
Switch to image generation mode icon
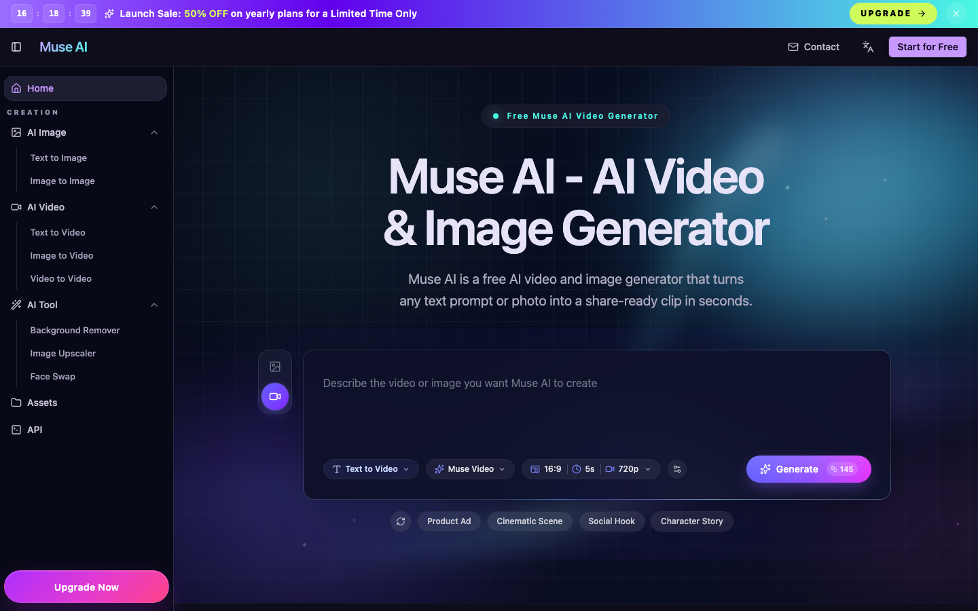pos(275,367)
